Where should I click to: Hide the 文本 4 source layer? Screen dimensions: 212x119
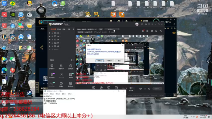click(50, 33)
